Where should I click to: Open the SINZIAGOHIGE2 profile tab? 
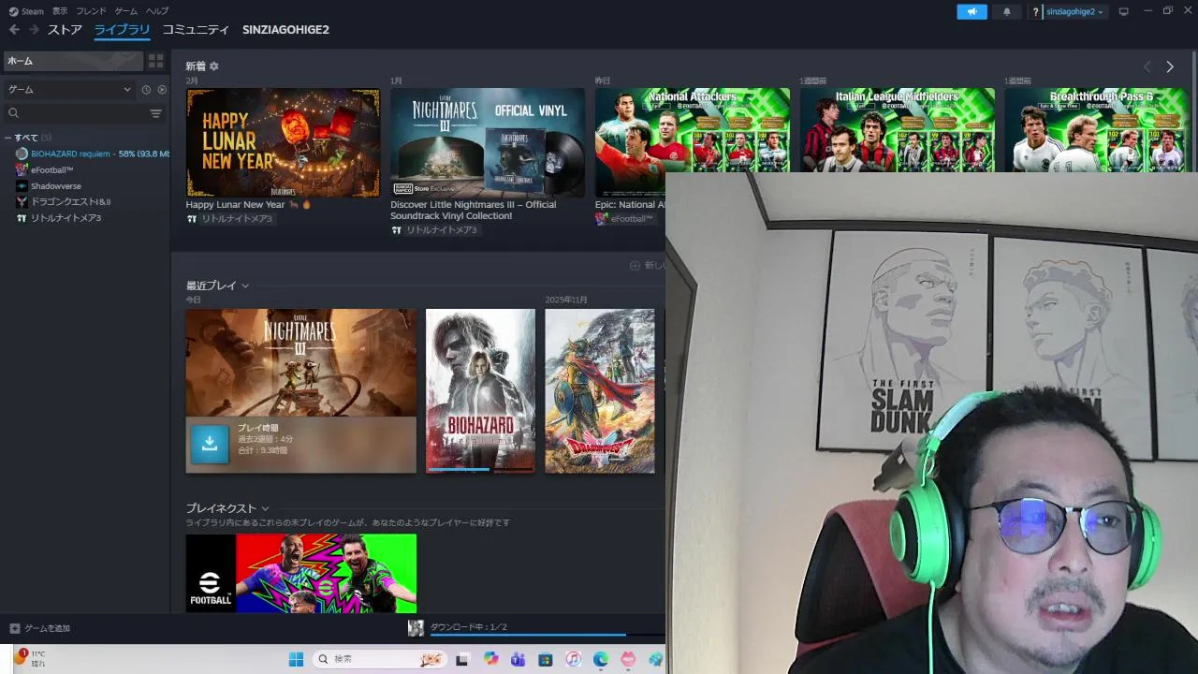(x=285, y=30)
